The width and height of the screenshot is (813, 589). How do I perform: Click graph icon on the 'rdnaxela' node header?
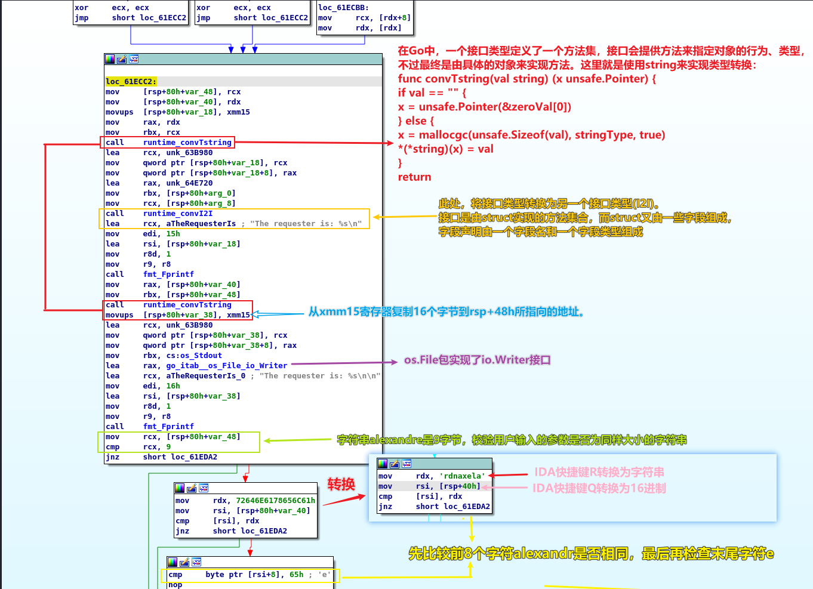pos(406,464)
